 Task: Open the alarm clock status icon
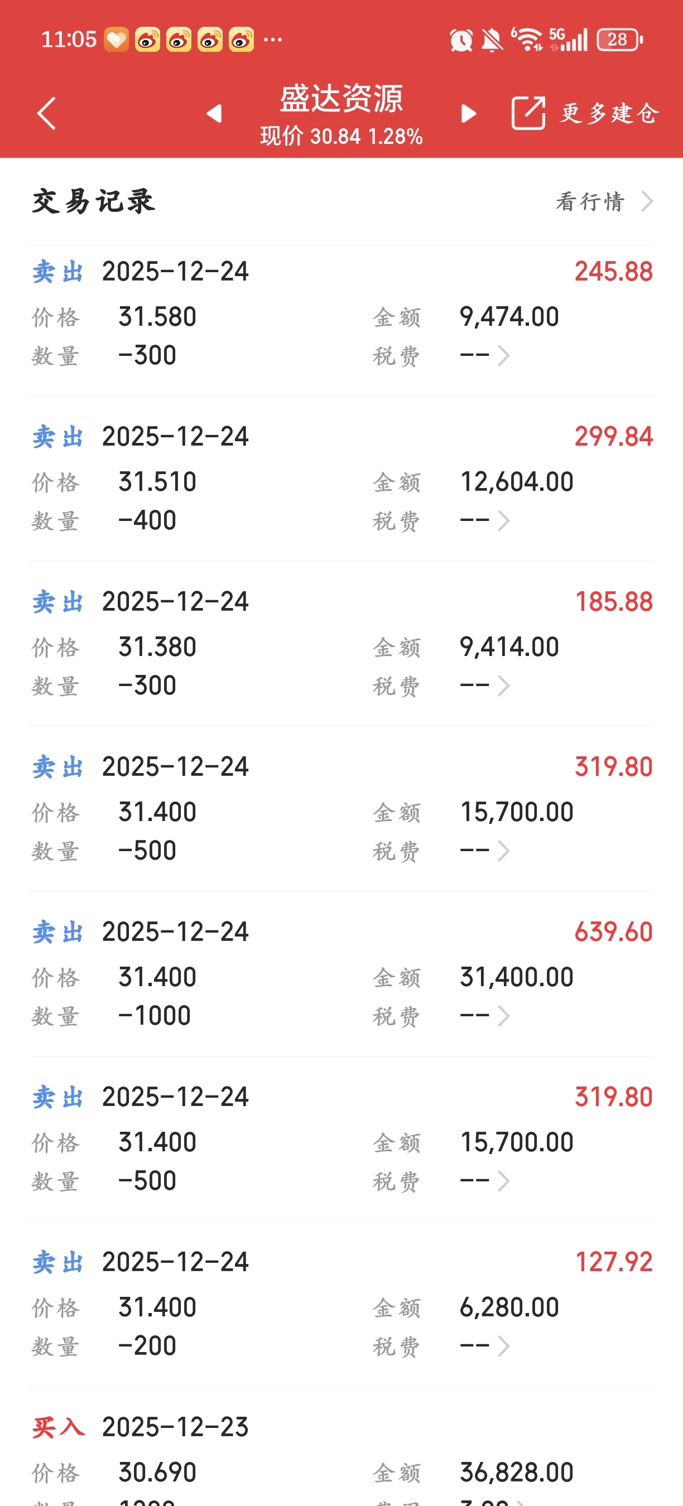tap(461, 40)
